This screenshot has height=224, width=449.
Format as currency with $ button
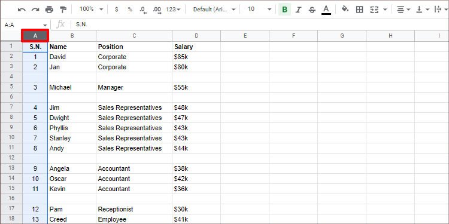(116, 10)
